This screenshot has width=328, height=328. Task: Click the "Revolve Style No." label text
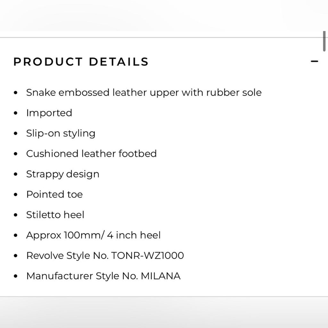(x=68, y=256)
